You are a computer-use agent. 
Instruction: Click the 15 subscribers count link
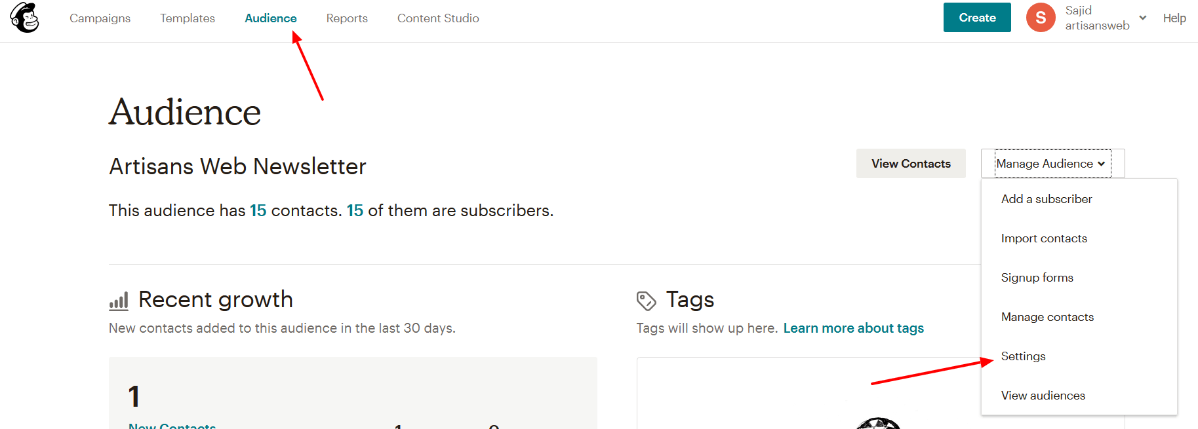point(355,210)
